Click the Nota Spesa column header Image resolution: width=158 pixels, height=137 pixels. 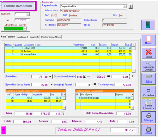click(98, 95)
